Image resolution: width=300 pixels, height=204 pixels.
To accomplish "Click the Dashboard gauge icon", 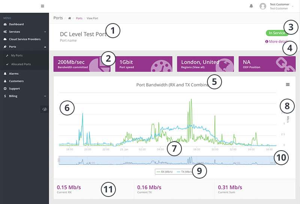I will [x=5, y=24].
